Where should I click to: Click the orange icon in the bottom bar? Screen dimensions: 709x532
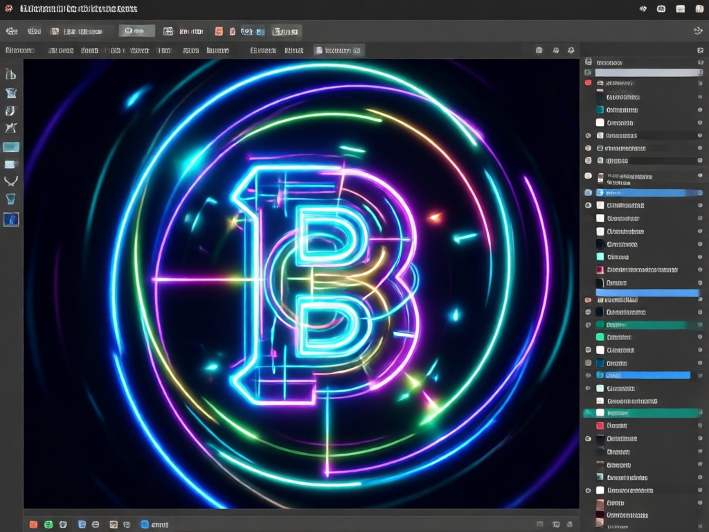pyautogui.click(x=33, y=524)
